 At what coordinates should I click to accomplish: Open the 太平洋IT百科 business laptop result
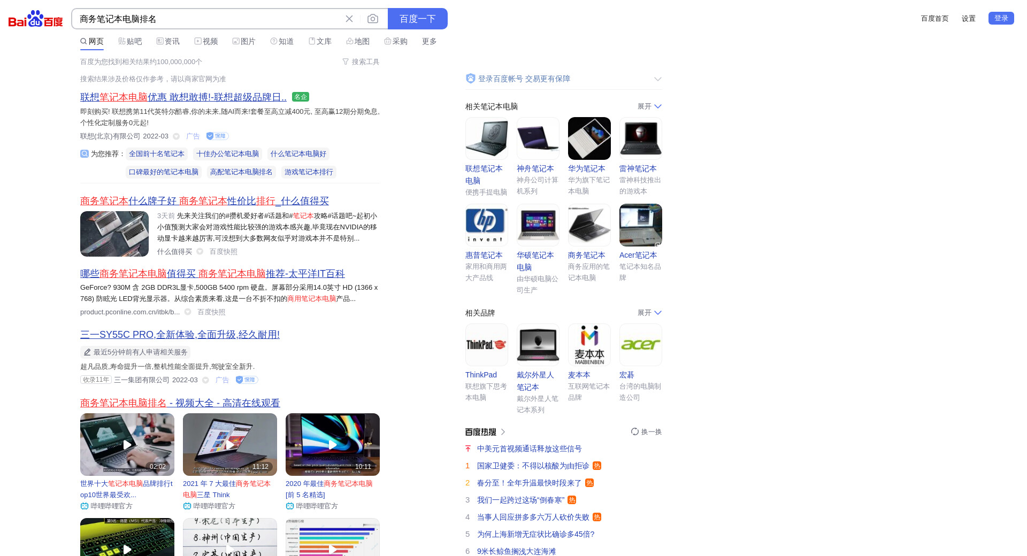click(212, 274)
